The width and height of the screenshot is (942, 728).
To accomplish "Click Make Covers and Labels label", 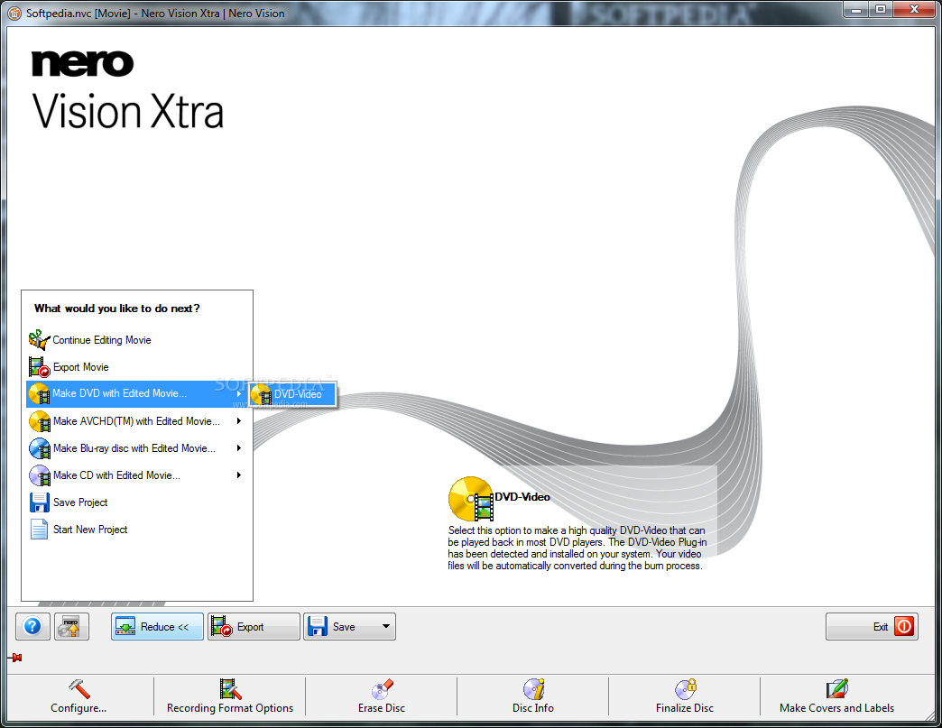I will 836,707.
